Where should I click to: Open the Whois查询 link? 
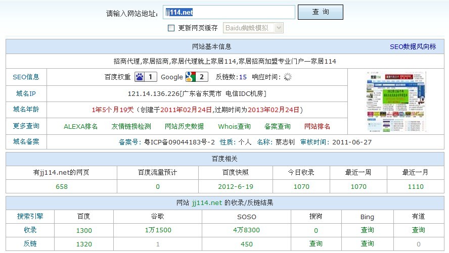tap(234, 126)
